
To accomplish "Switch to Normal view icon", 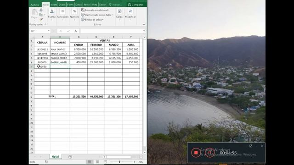I will point(90,162).
